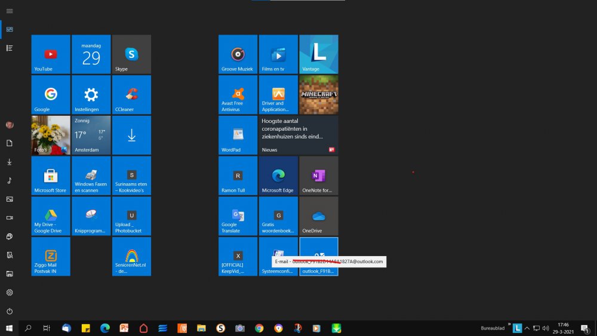Open the Google Translate tile
Viewport: 597px width, 336px height.
click(x=238, y=217)
